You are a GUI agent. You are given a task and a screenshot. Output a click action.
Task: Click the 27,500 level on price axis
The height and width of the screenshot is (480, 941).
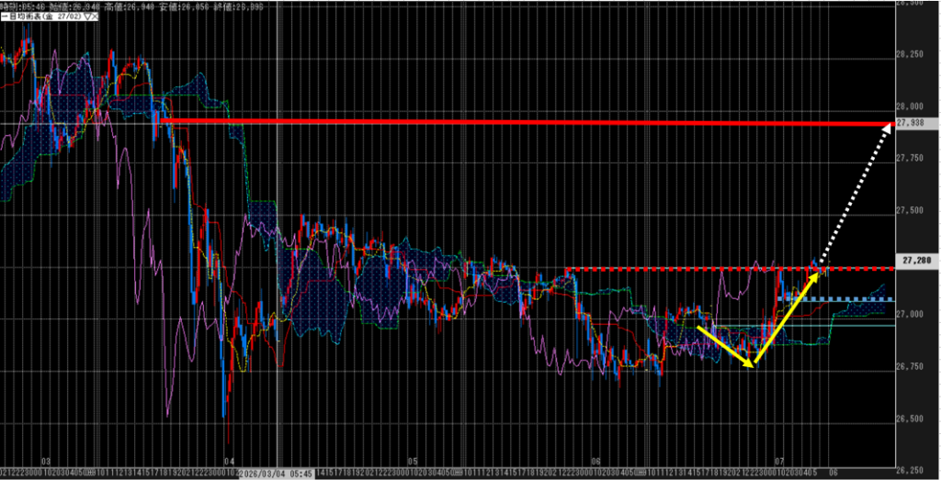915,211
